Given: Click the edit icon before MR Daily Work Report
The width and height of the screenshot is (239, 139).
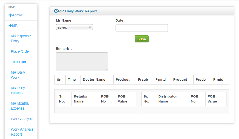Looking at the screenshot, I should click(x=56, y=11).
